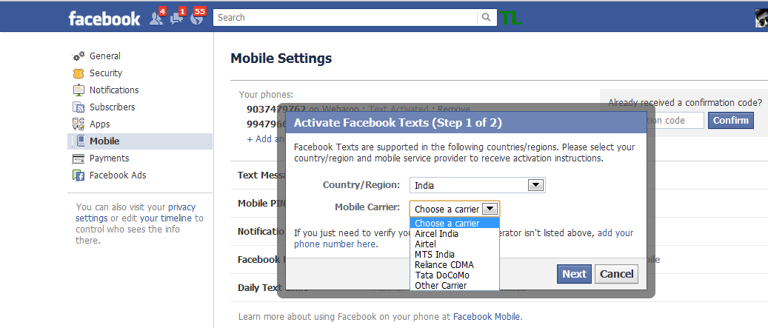Click Country/Region dropdown arrow
The height and width of the screenshot is (328, 768).
pyautogui.click(x=536, y=186)
